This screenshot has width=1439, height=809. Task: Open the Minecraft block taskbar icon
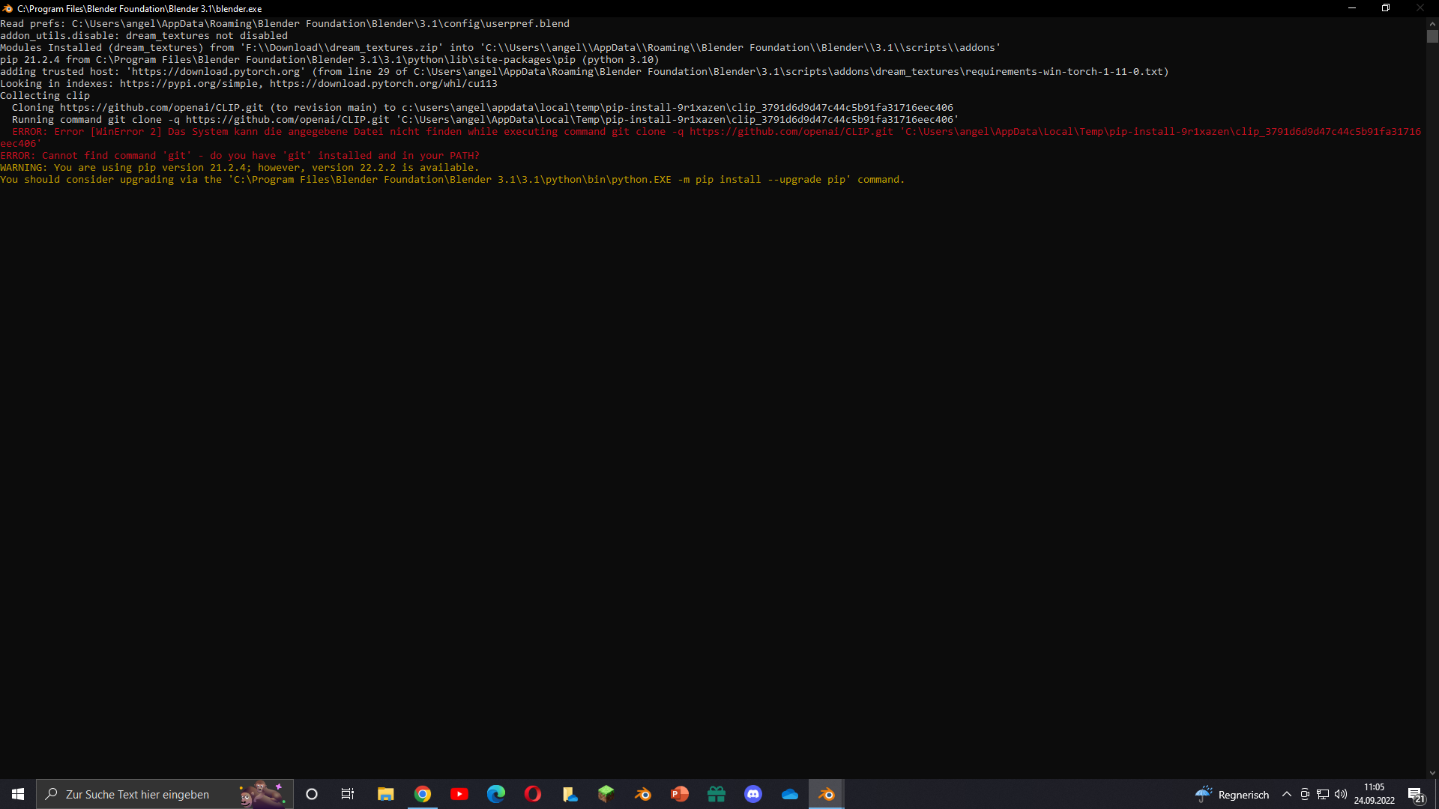point(606,794)
